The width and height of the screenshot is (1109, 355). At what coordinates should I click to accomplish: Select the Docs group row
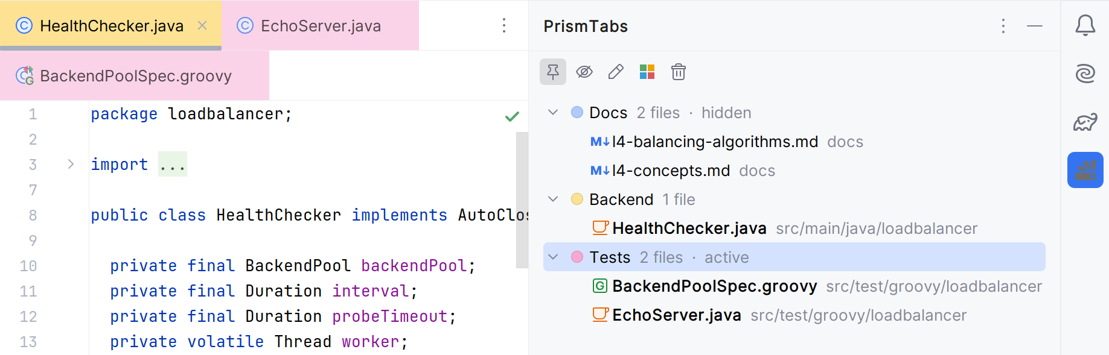pyautogui.click(x=794, y=113)
